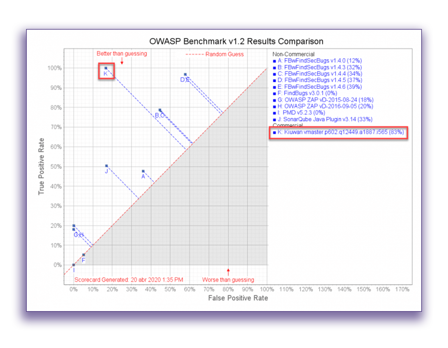The width and height of the screenshot is (448, 348).
Task: Click the 'Better than guessing' label
Action: pyautogui.click(x=122, y=54)
